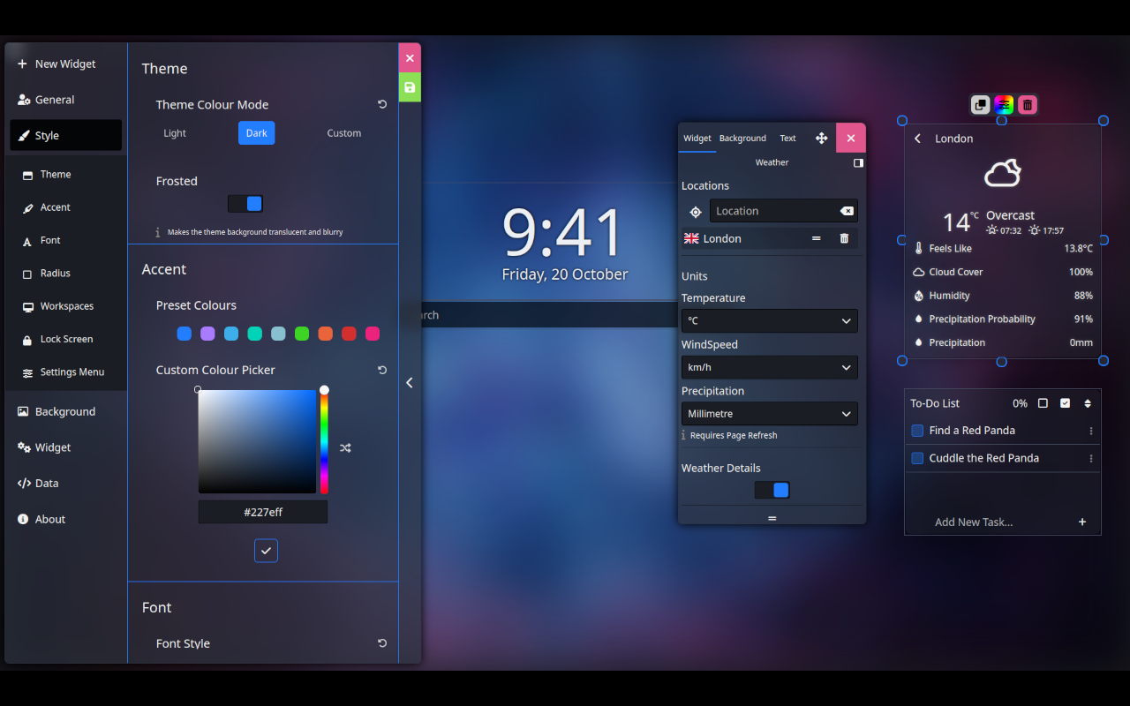
Task: Click the locate-me icon next to the Location field
Action: pyautogui.click(x=695, y=211)
